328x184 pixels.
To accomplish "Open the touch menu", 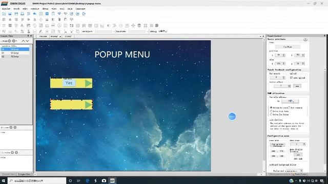I will point(16,9).
